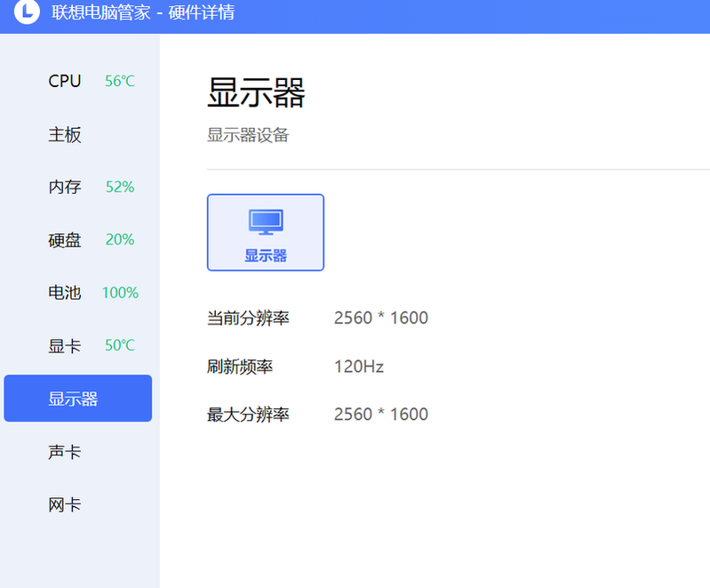This screenshot has width=710, height=588.
Task: Click the 120Hz refresh rate value
Action: point(359,366)
